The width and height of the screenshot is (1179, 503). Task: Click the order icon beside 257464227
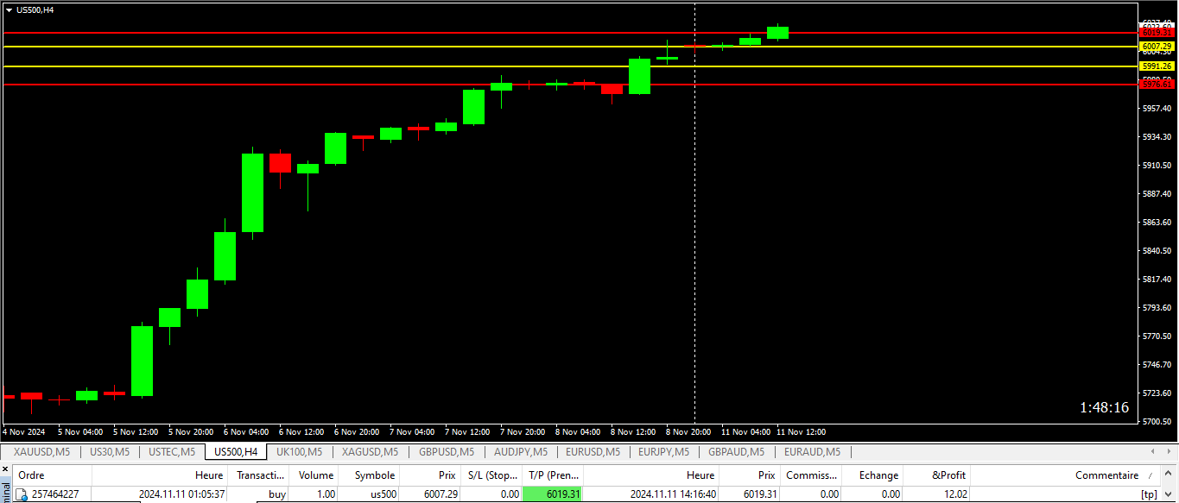(x=22, y=494)
